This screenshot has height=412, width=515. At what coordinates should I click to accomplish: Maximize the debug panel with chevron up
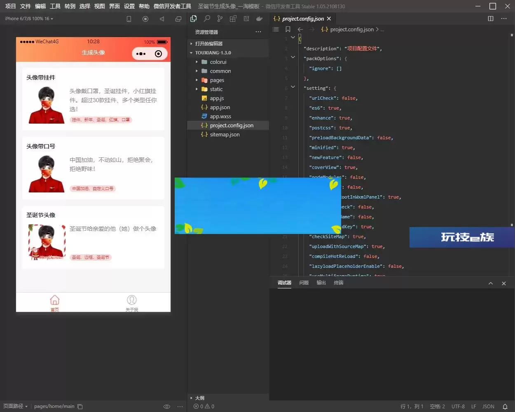point(491,283)
